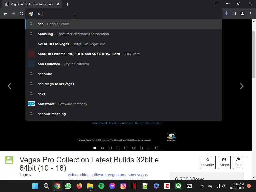Favorite this archive item

[x=208, y=162]
